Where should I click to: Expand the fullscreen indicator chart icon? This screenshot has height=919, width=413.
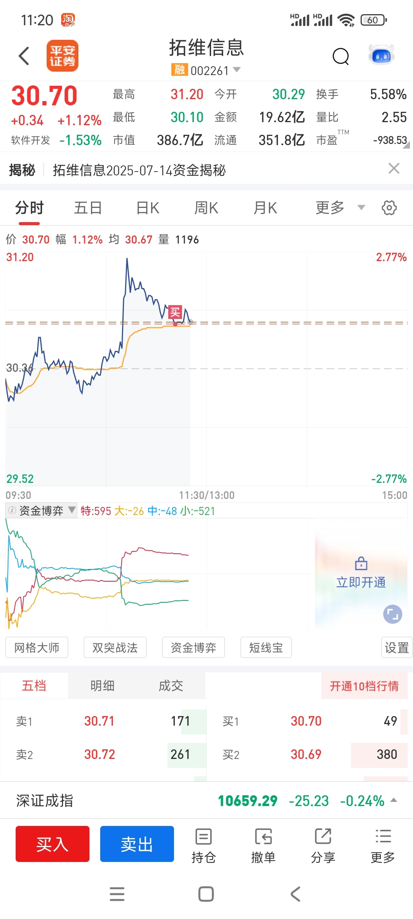tap(393, 614)
